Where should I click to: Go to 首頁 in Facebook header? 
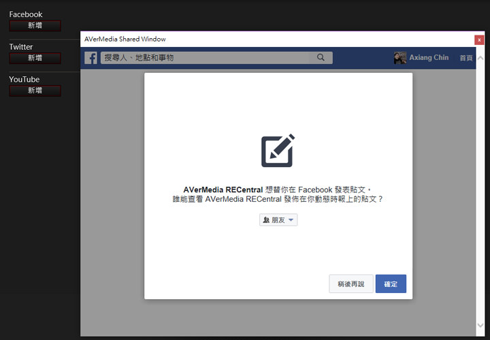[x=466, y=58]
